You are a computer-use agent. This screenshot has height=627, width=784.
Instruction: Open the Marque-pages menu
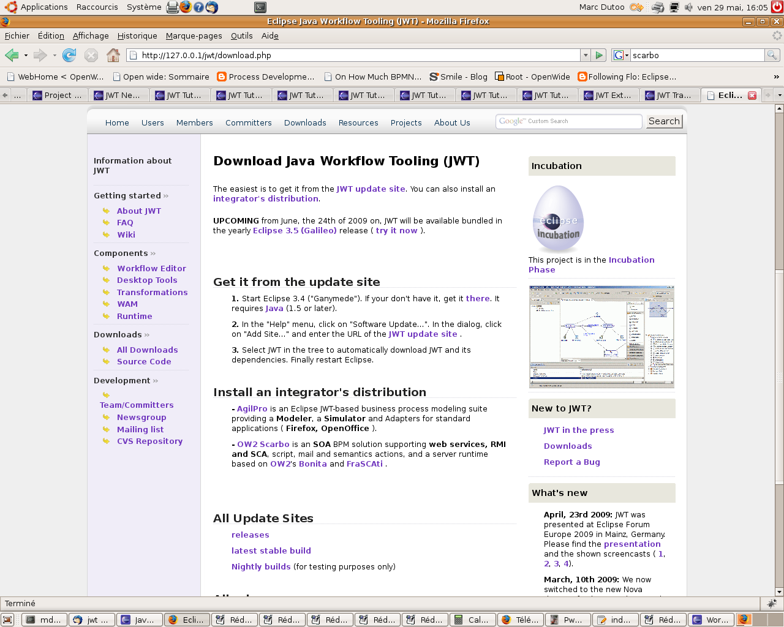(x=194, y=36)
